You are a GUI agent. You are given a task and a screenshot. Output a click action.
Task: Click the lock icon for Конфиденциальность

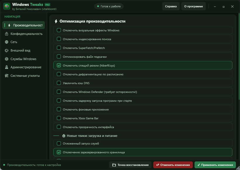(6, 34)
